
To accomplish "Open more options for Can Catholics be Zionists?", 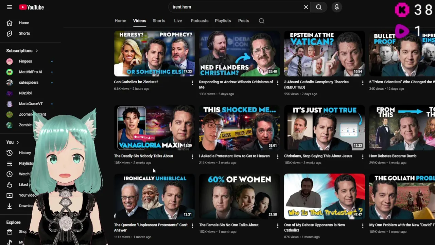I will [x=192, y=83].
